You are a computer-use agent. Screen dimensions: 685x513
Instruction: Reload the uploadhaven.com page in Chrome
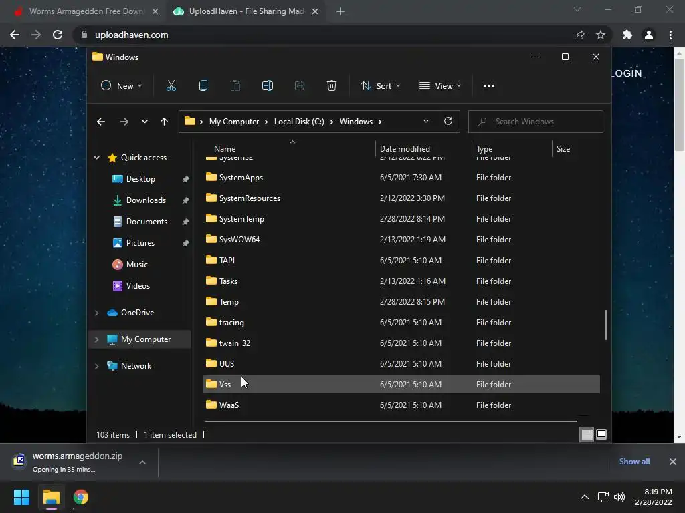58,35
